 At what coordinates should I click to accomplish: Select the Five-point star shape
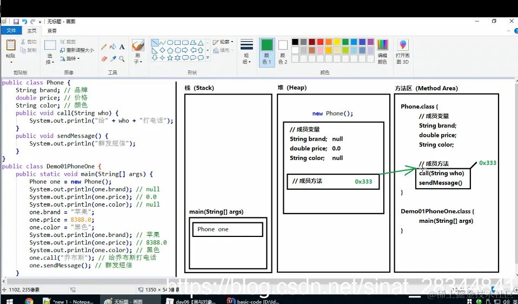pos(170,58)
